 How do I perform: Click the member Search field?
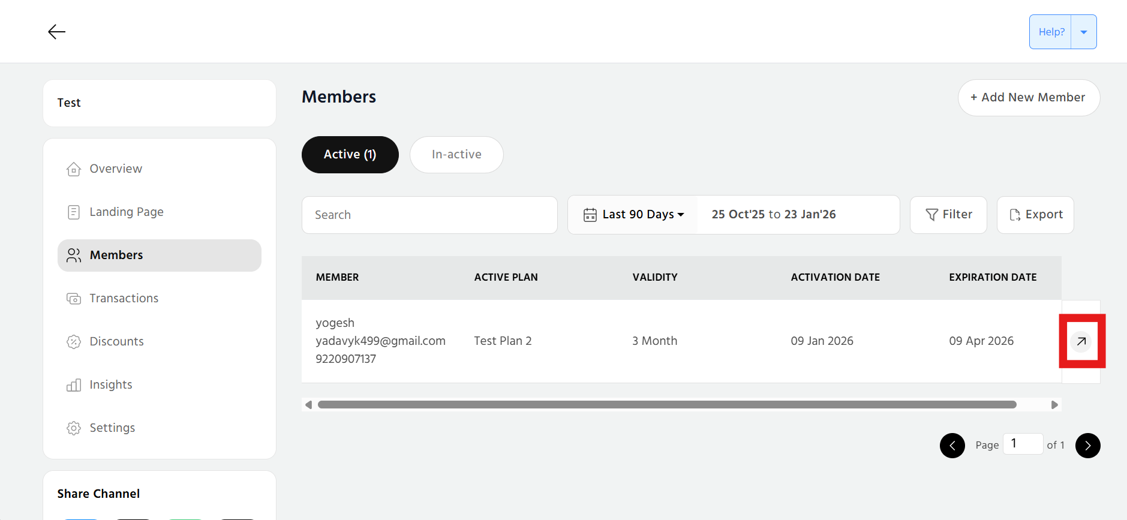[x=429, y=215]
